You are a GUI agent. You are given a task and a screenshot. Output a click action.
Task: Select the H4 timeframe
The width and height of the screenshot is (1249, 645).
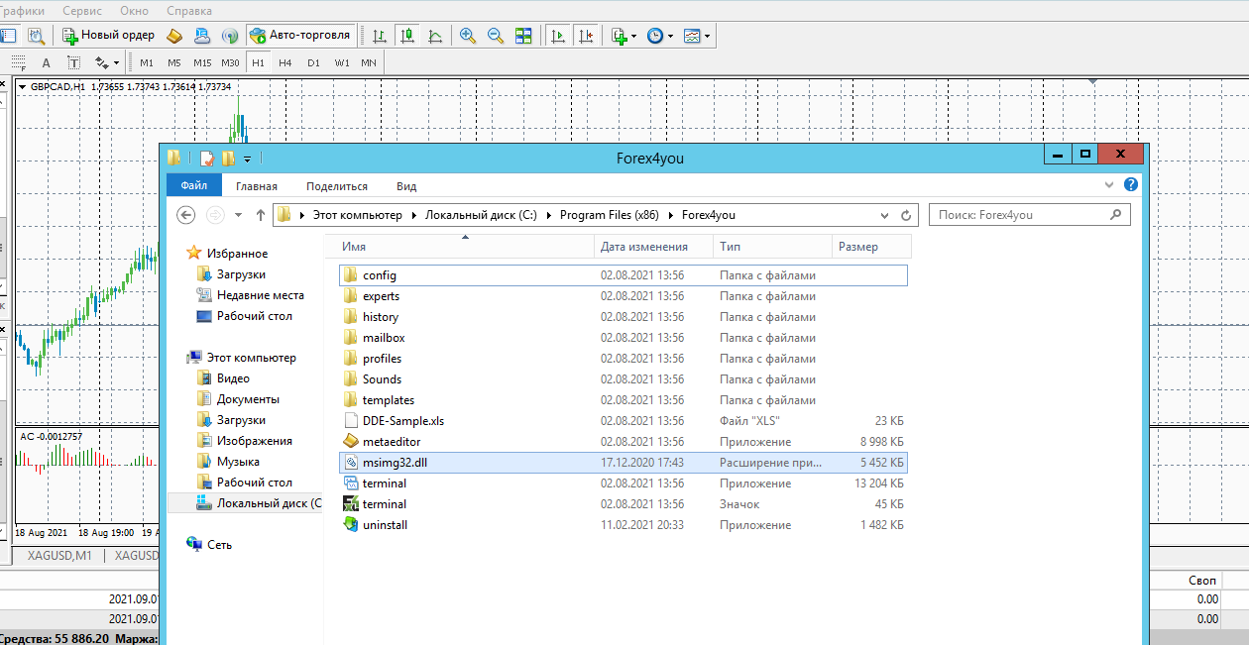pos(285,62)
